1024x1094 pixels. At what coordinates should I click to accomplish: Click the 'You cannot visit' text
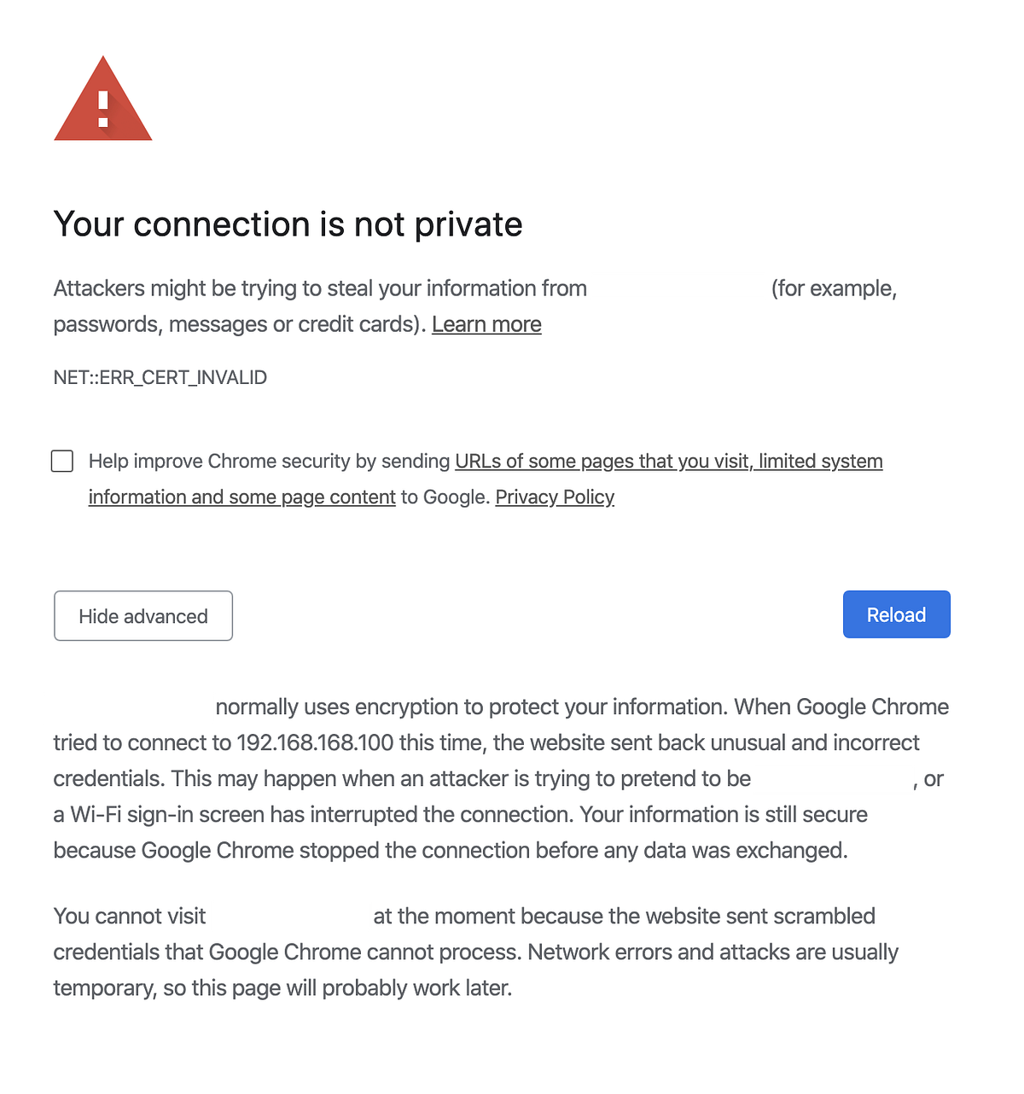point(130,916)
